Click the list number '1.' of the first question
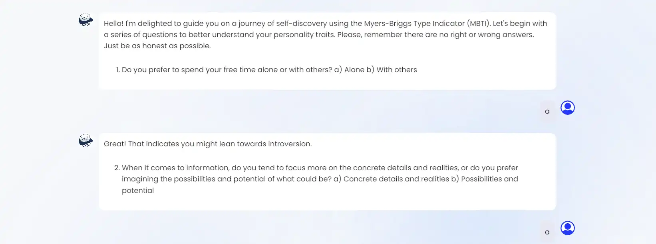This screenshot has width=656, height=244. [118, 70]
